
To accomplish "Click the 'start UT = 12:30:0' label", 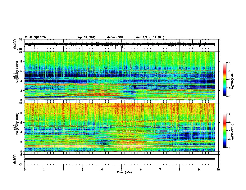I will pyautogui.click(x=150, y=37).
